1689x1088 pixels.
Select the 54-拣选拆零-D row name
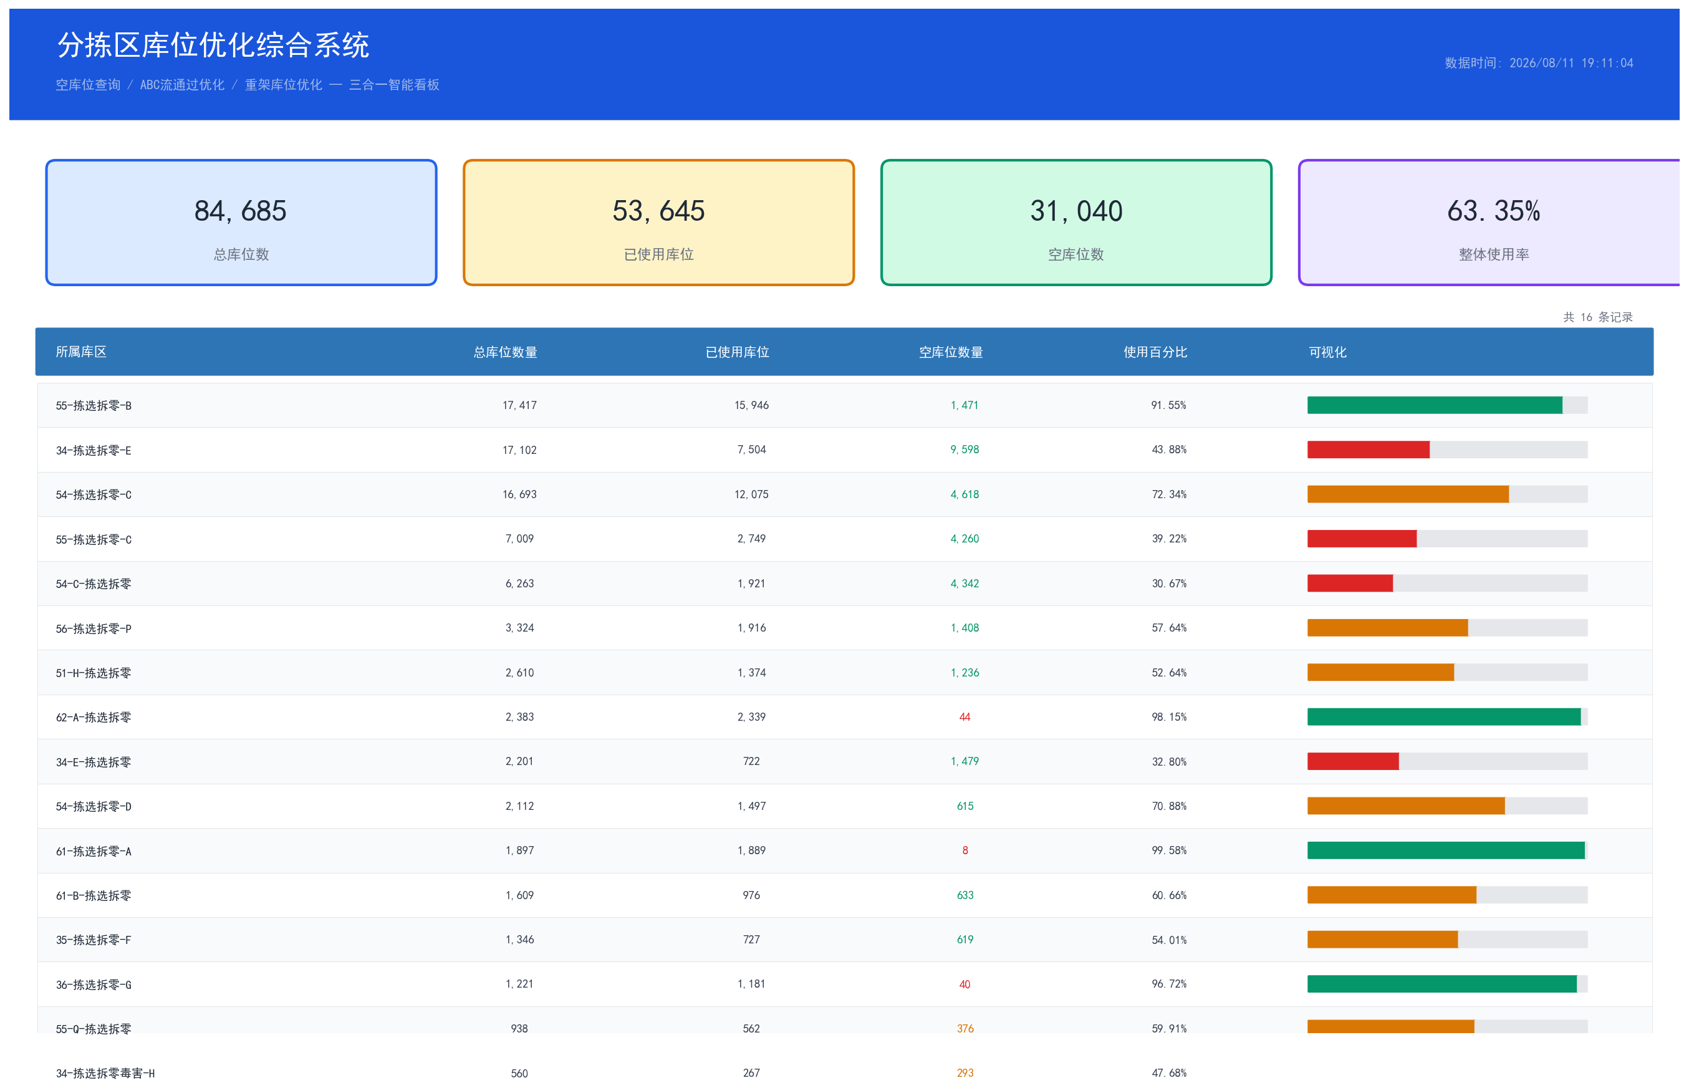(94, 806)
